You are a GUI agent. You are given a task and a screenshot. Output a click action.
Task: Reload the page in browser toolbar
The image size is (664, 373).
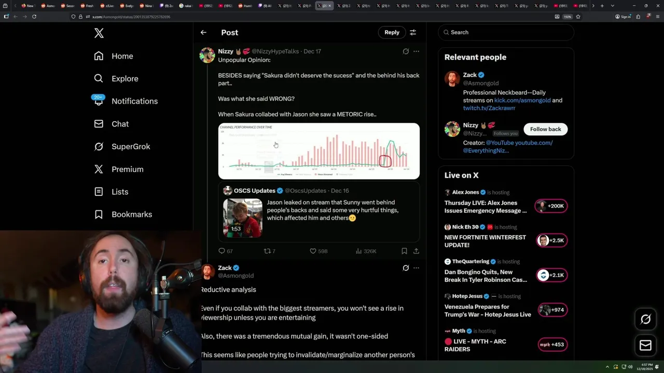tap(34, 17)
